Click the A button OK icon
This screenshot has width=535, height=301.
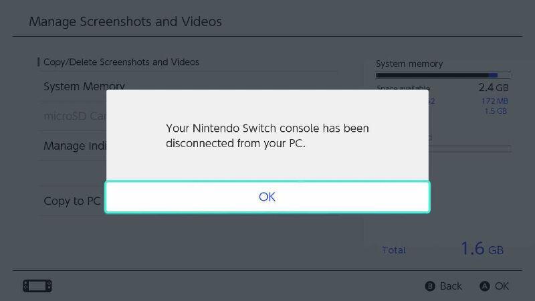[484, 286]
